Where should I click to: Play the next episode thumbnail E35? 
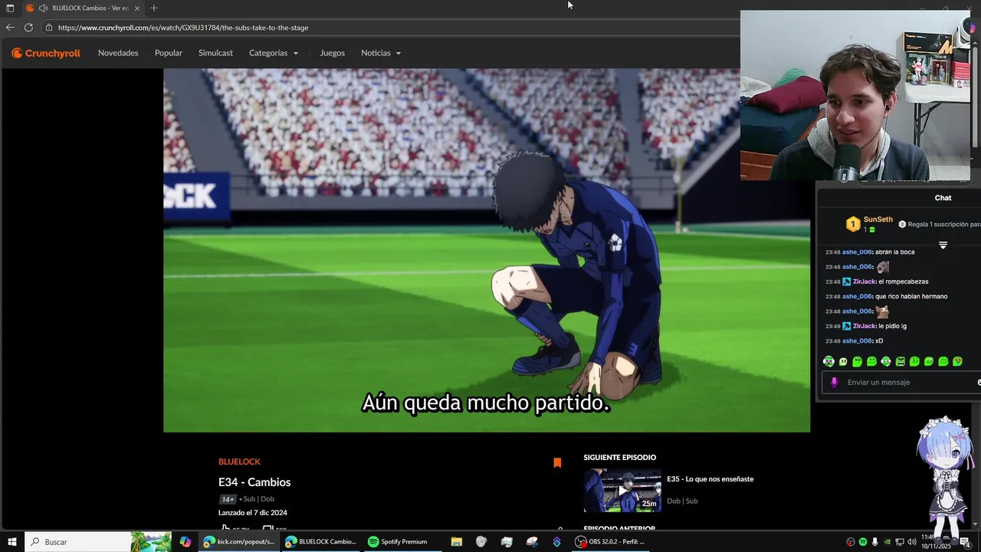(x=622, y=491)
